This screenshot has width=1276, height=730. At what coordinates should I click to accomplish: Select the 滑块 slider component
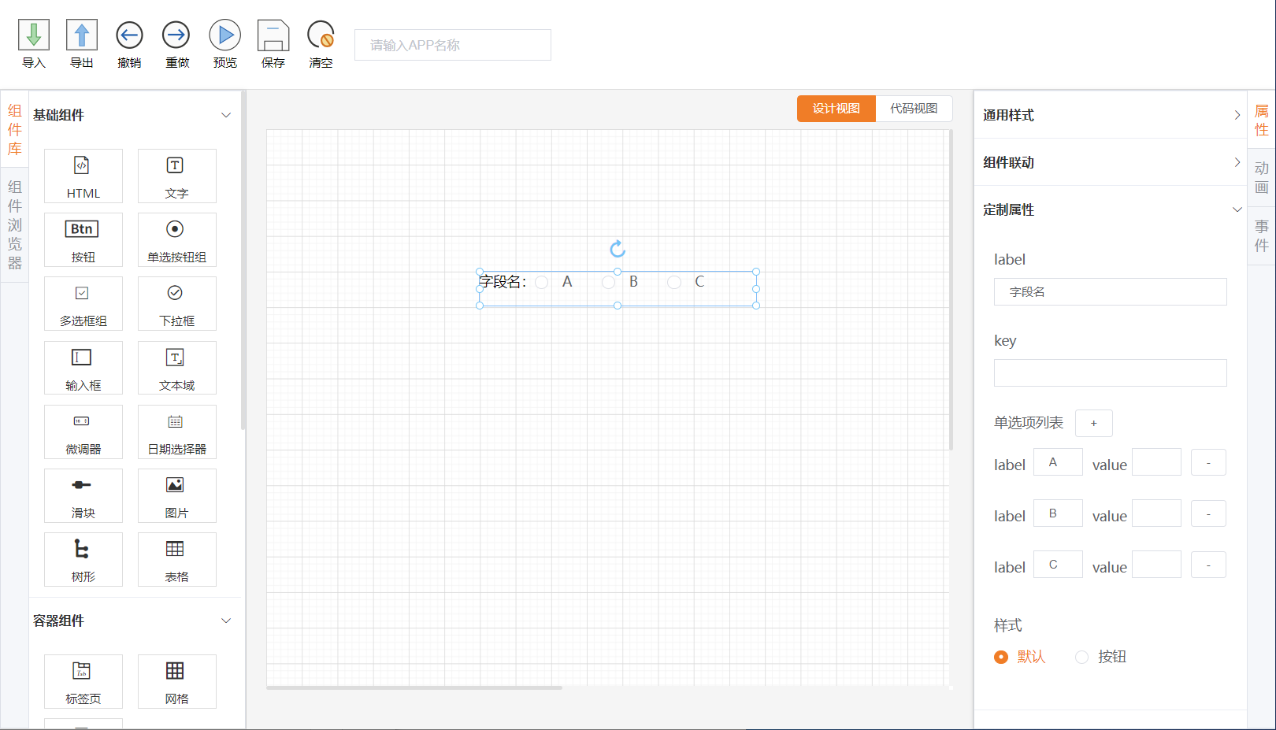click(83, 495)
